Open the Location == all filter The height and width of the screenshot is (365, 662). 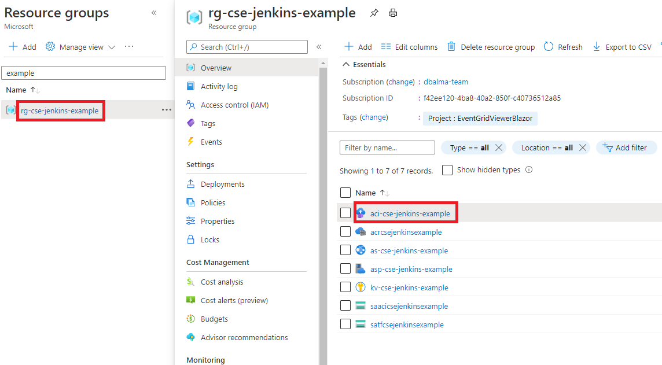click(547, 148)
